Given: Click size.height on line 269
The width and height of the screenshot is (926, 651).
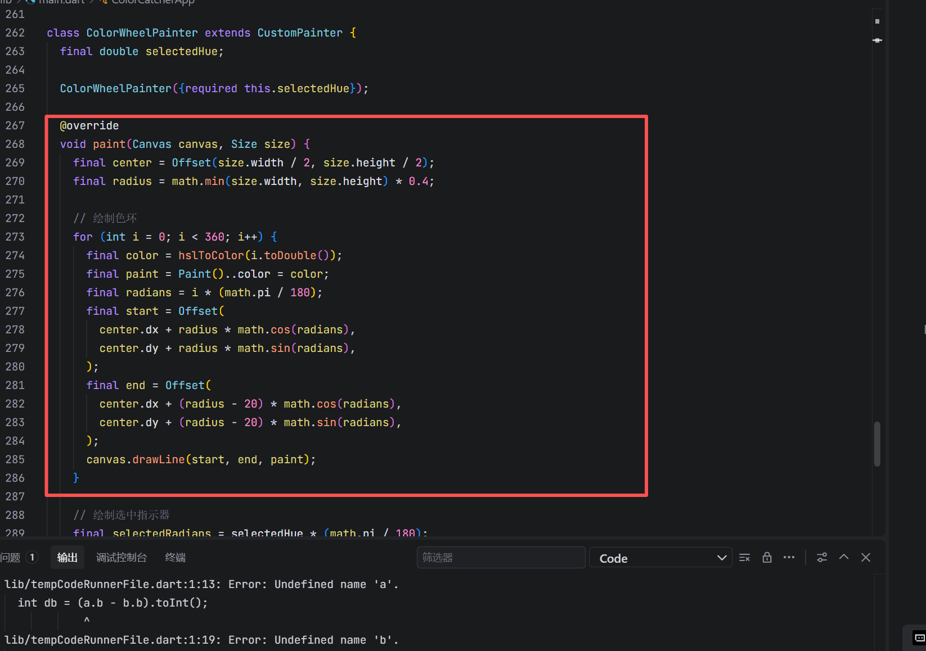Looking at the screenshot, I should tap(359, 162).
